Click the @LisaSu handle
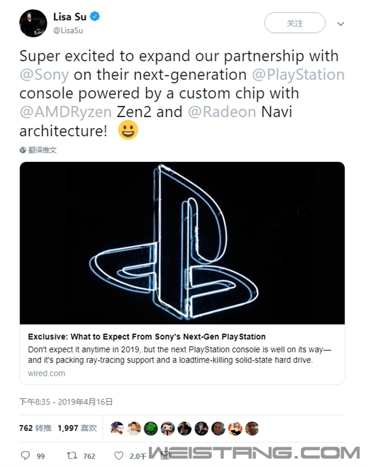This screenshot has width=368, height=467. [x=68, y=31]
